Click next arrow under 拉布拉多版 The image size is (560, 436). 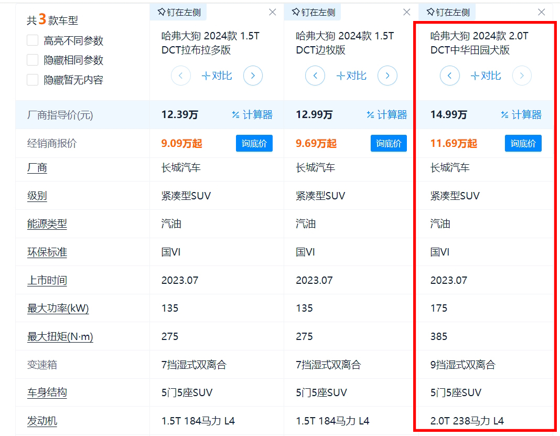253,76
